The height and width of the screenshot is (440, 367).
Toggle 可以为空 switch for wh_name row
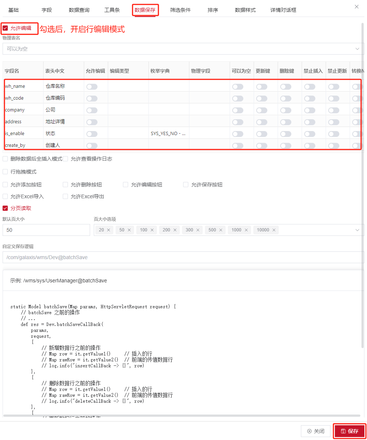coord(238,87)
